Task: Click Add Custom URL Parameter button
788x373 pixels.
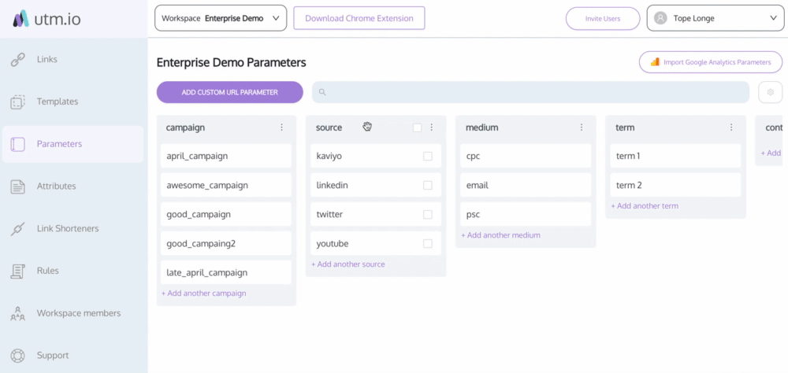Action: click(229, 92)
